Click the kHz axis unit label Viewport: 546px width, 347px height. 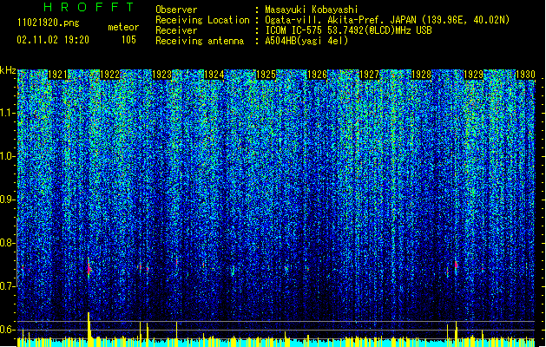click(x=8, y=70)
